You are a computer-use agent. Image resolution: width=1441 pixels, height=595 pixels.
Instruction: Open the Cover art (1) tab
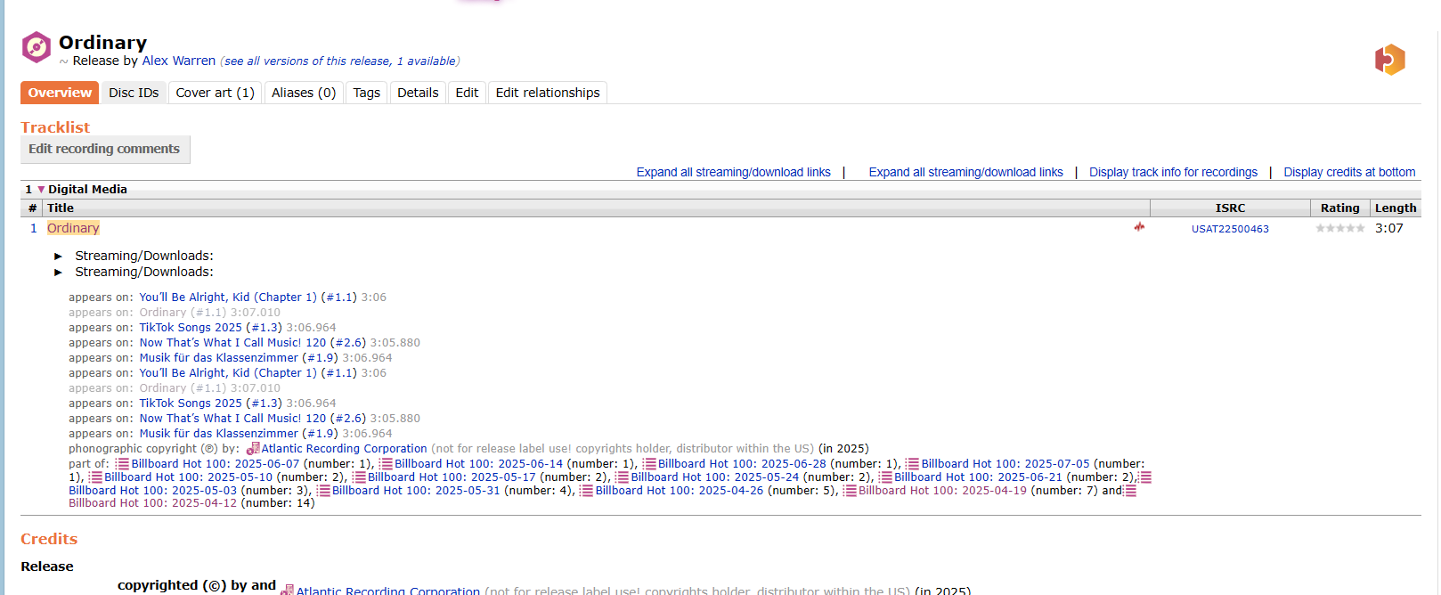[x=215, y=93]
